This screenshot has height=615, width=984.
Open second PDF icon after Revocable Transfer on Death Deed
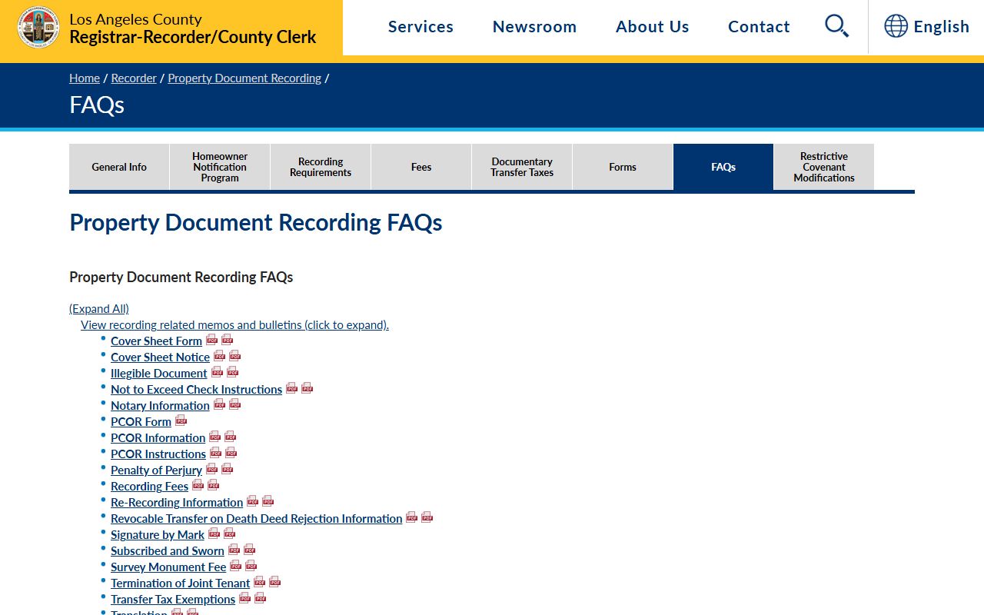coord(427,517)
